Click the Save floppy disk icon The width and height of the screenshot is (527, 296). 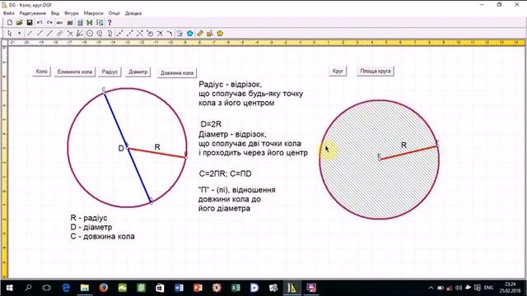[x=30, y=22]
